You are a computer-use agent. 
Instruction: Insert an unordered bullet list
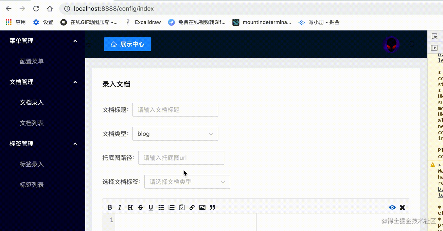[161, 207]
